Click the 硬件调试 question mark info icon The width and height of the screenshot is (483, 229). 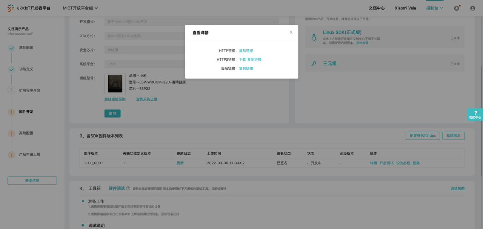[128, 189]
